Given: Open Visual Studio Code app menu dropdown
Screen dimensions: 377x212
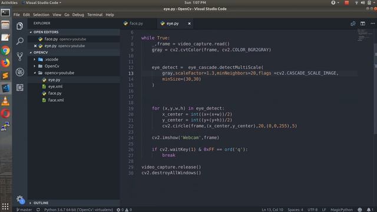Looking at the screenshot, I should pyautogui.click(x=42, y=2).
